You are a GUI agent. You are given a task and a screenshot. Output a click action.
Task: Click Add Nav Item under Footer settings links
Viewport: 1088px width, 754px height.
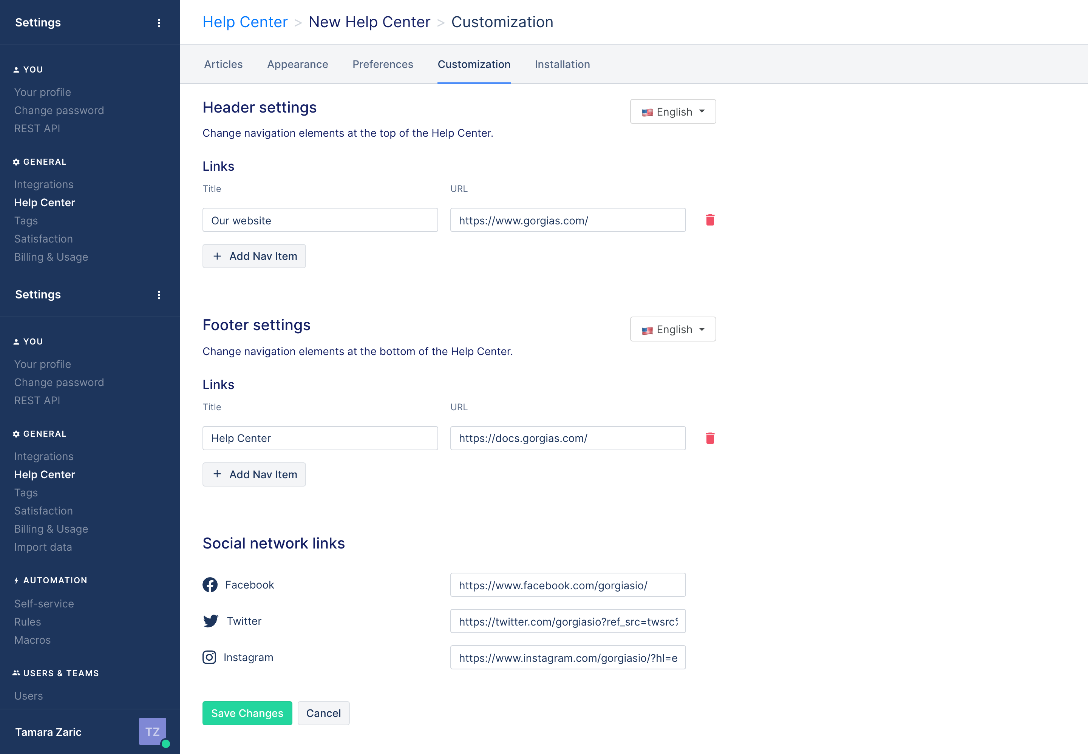click(x=254, y=474)
